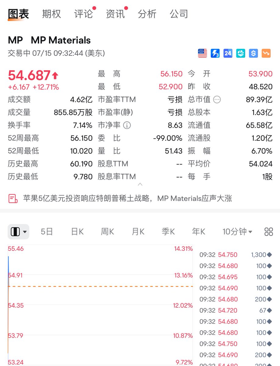Screen dimensions: 280x366
Task: Tap the green circular badge icon
Action: [241, 53]
